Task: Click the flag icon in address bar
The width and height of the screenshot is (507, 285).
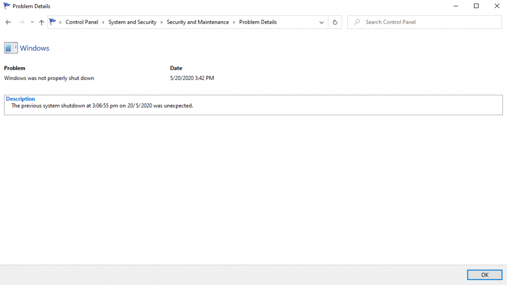Action: click(x=53, y=22)
